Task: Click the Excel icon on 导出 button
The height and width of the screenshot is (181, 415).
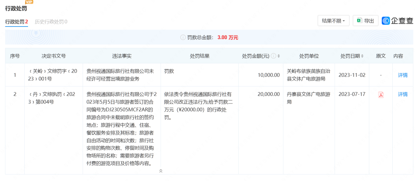Action: coord(359,21)
